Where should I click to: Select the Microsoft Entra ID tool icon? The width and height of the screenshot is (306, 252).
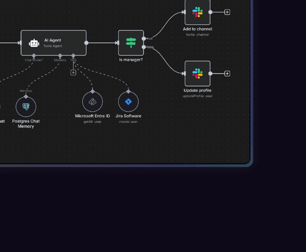coord(92,101)
